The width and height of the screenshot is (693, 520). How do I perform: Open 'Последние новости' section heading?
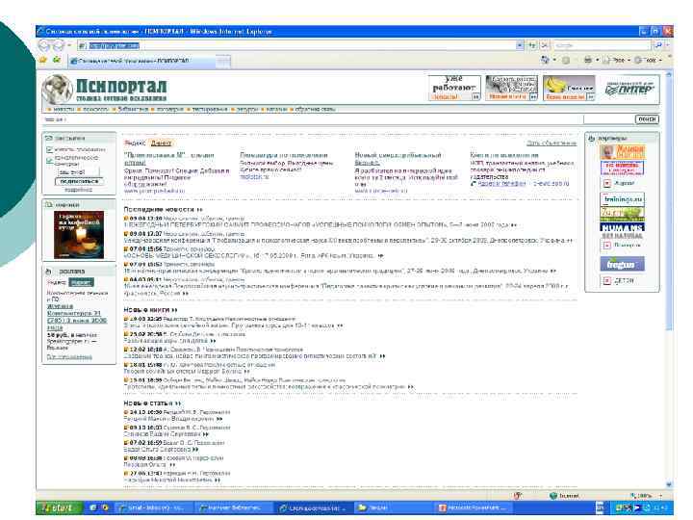163,209
